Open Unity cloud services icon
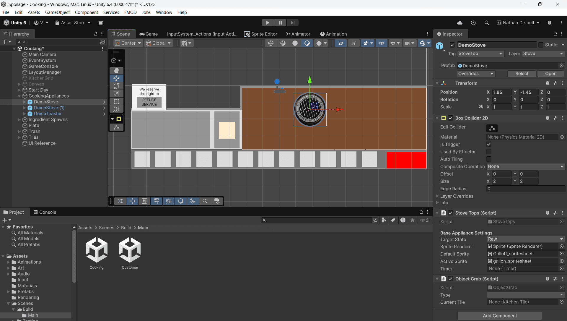Image resolution: width=567 pixels, height=321 pixels. click(460, 23)
